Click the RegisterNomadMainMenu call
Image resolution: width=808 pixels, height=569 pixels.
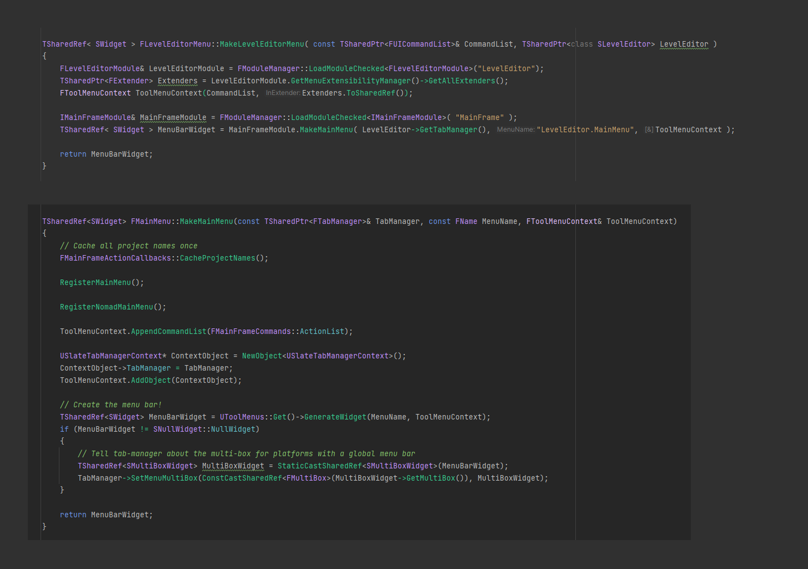[x=107, y=307]
